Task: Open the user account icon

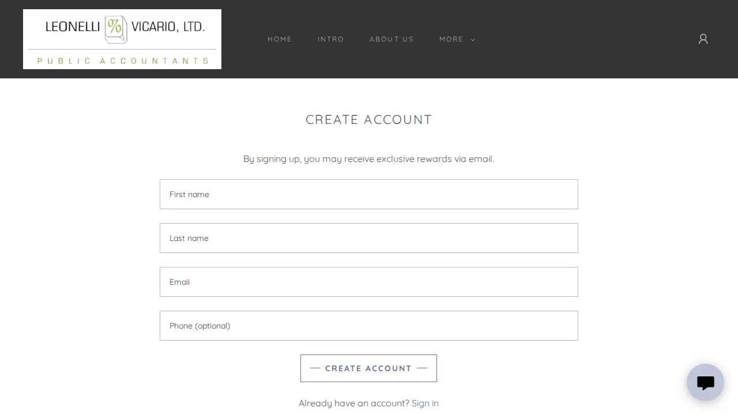Action: tap(703, 39)
